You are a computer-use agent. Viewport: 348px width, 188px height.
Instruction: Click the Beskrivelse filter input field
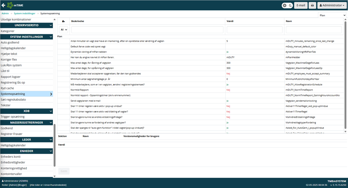147,30
